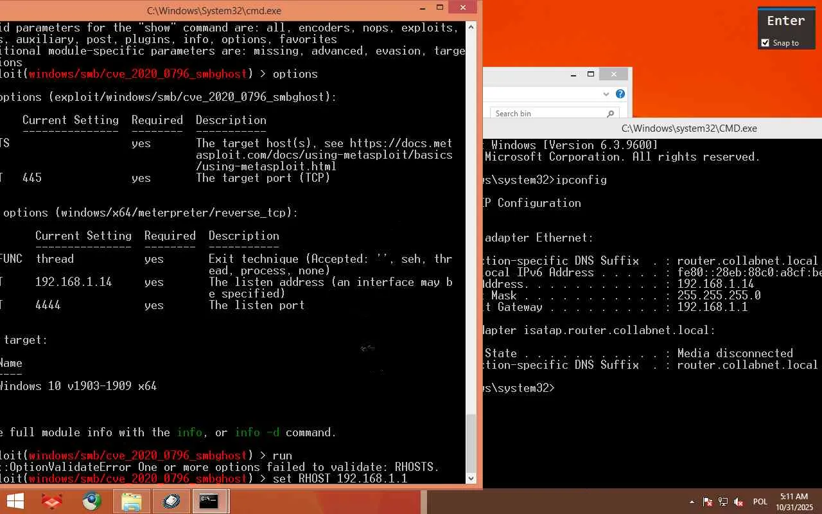Screen dimensions: 822x514
Task: Switch to the disk utility taskbar app
Action: click(x=171, y=501)
